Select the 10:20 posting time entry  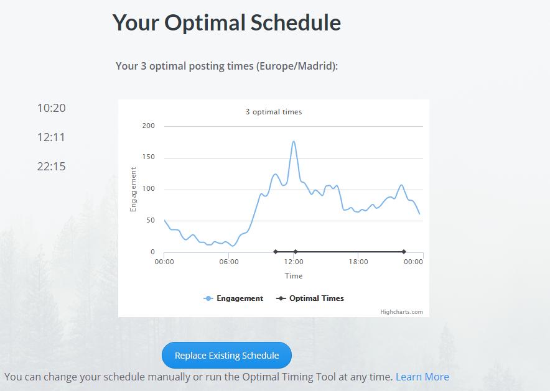pos(52,108)
